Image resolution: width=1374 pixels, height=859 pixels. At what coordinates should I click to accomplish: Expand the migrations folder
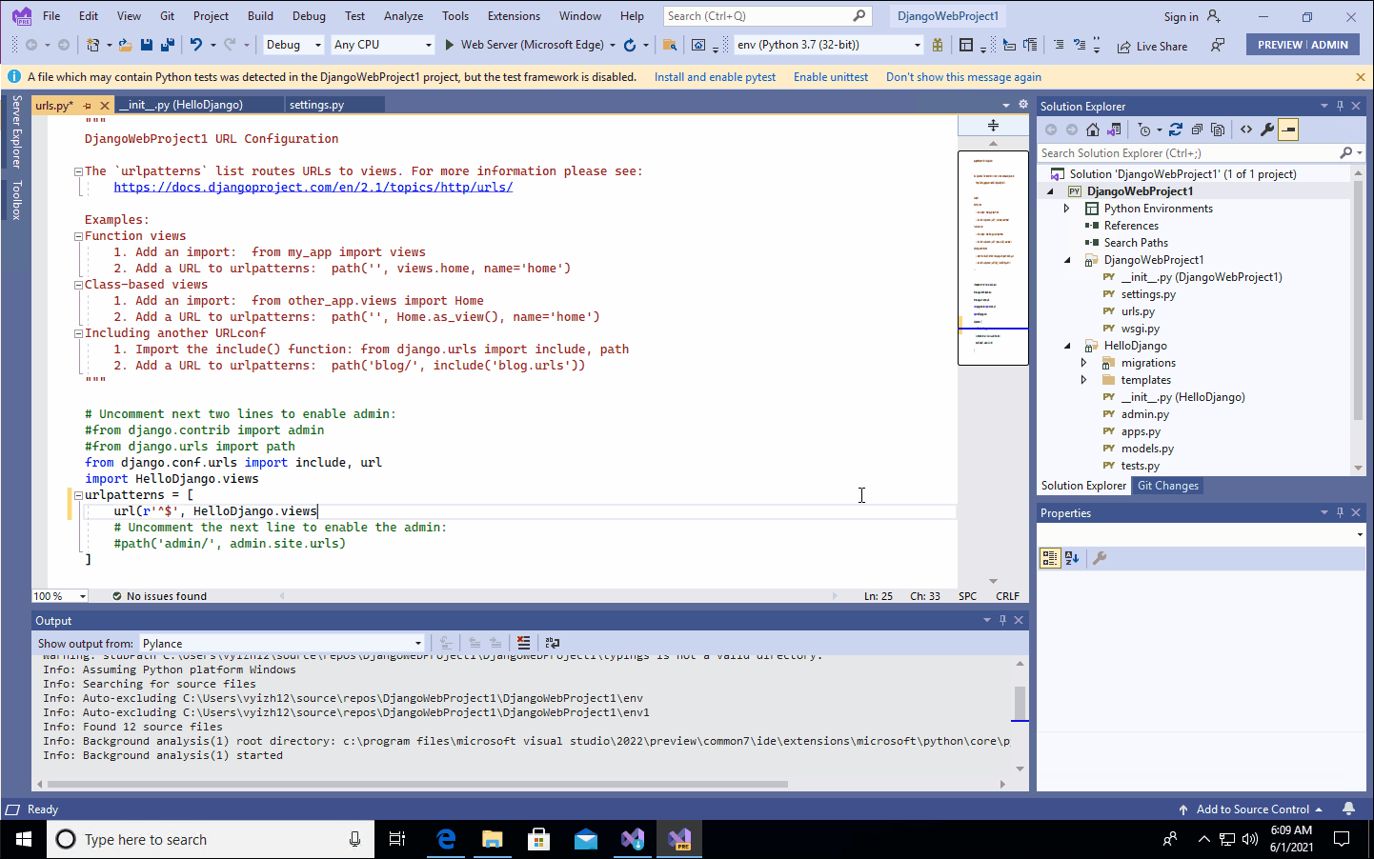pos(1084,362)
